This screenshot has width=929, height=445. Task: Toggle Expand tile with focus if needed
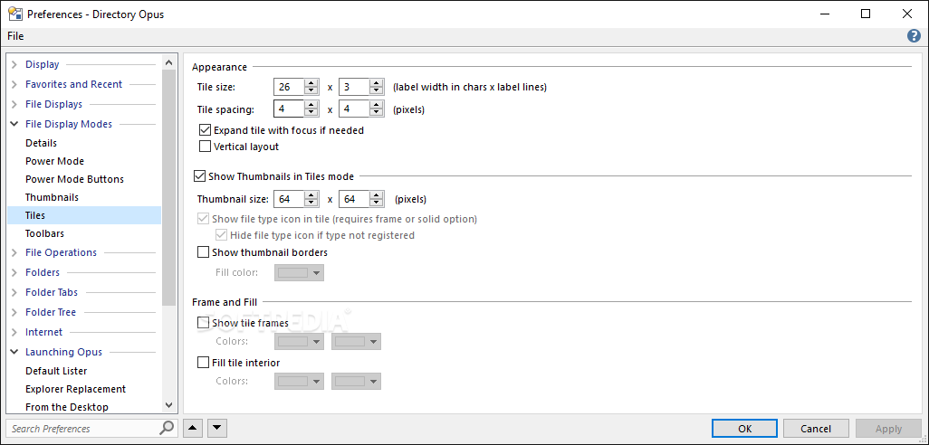pyautogui.click(x=205, y=130)
